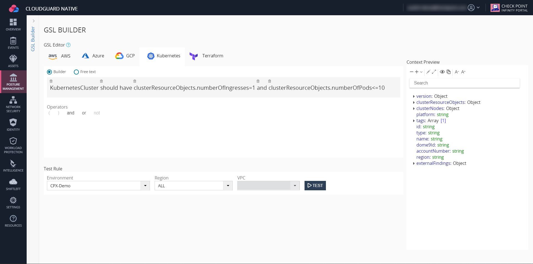Collapse tree level with minus icon
This screenshot has width=533, height=264.
coord(411,72)
